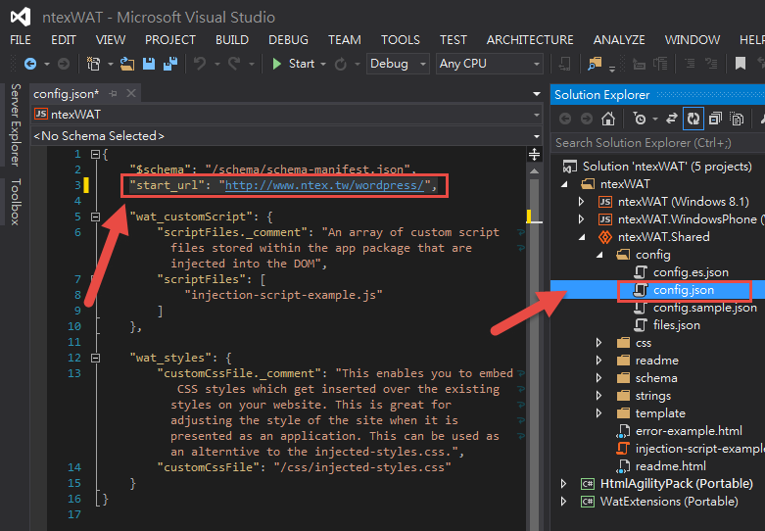Viewport: 765px width, 531px height.
Task: Click the editor split view handle
Action: [x=535, y=155]
